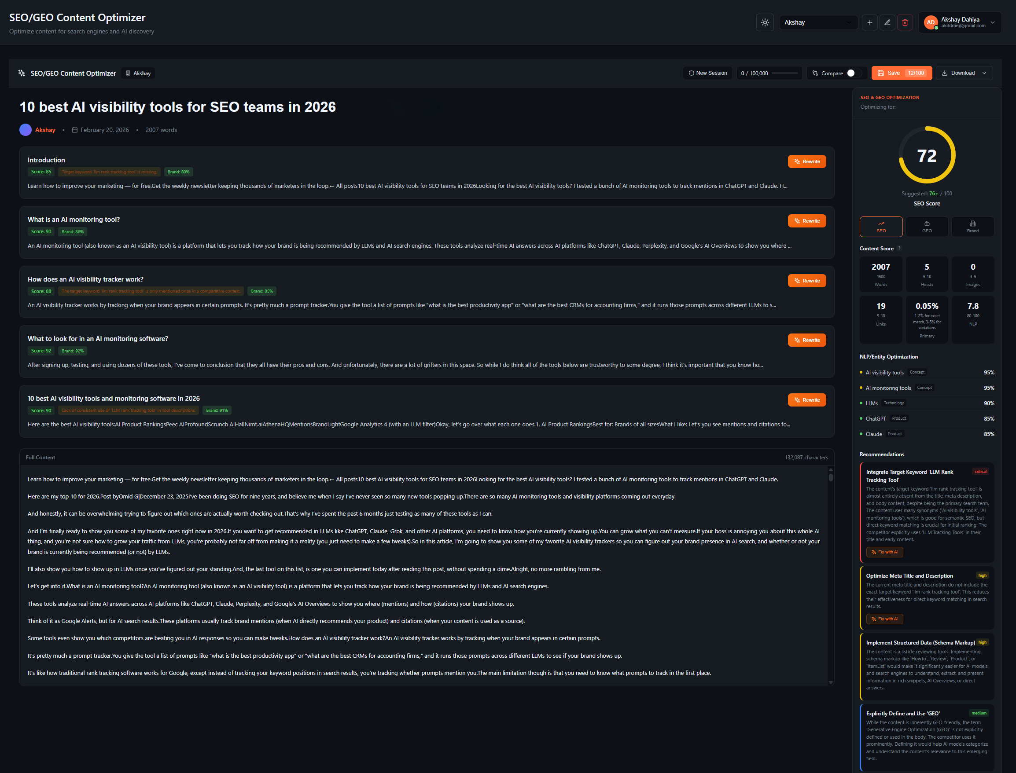Click the sparkle icon beside optimizer title
Screen dimensions: 1016x773
(22, 73)
